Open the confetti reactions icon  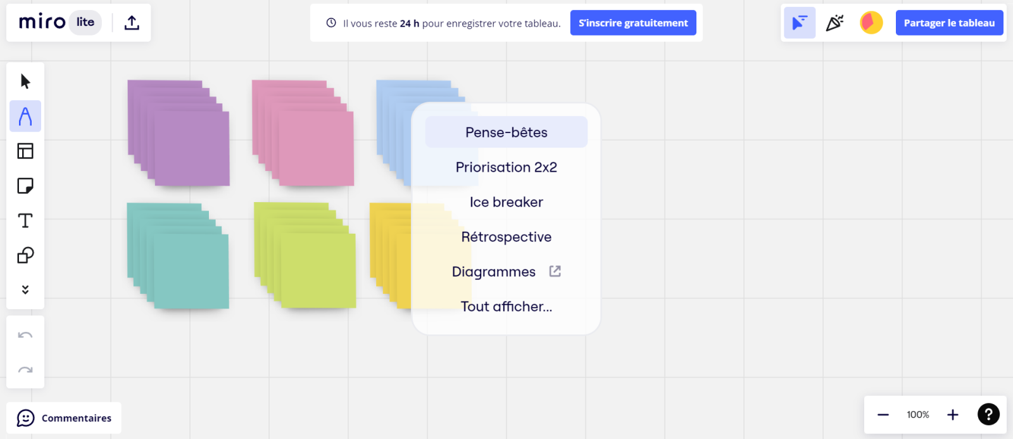click(x=834, y=23)
